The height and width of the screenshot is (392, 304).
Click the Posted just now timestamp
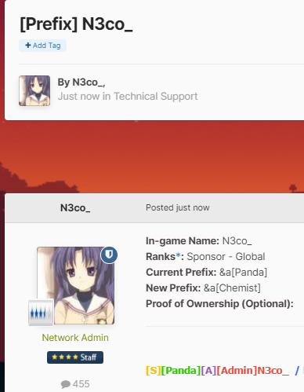[178, 207]
